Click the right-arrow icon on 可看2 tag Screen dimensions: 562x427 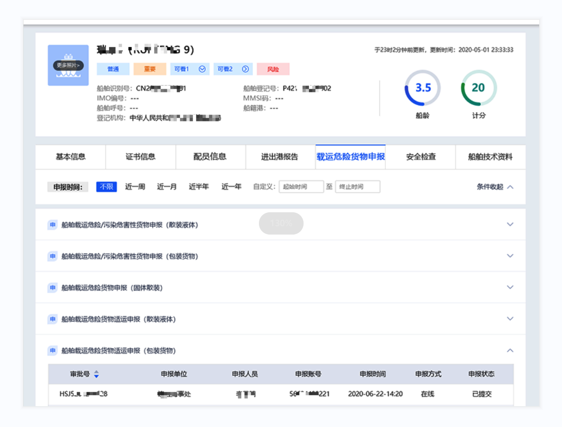point(246,69)
